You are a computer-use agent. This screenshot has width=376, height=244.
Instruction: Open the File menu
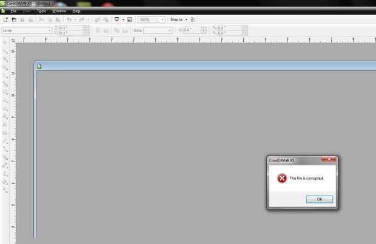tap(13, 11)
